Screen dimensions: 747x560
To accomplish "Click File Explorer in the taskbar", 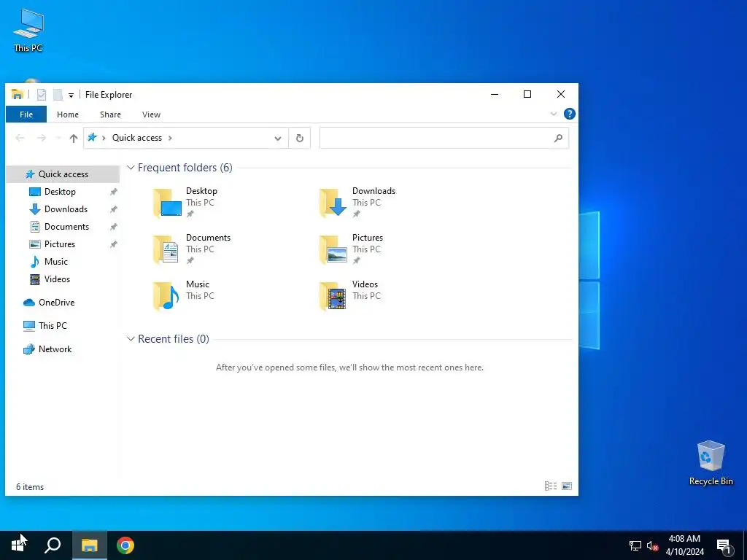I will pyautogui.click(x=89, y=545).
